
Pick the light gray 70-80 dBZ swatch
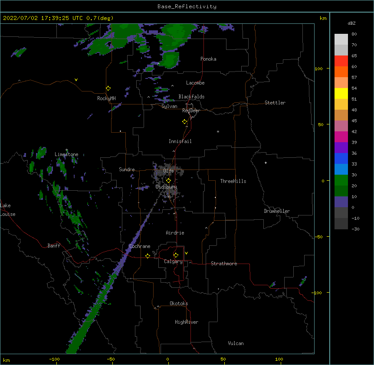point(341,39)
